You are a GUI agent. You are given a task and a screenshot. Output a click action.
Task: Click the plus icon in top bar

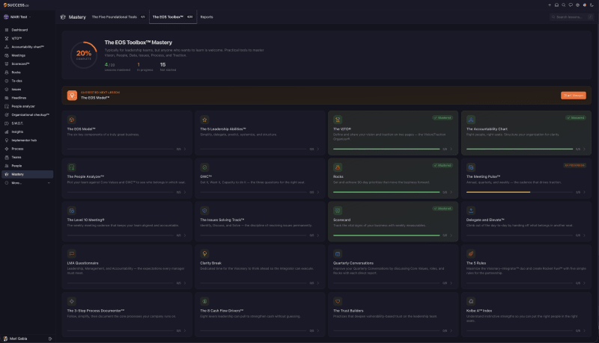(x=550, y=5)
